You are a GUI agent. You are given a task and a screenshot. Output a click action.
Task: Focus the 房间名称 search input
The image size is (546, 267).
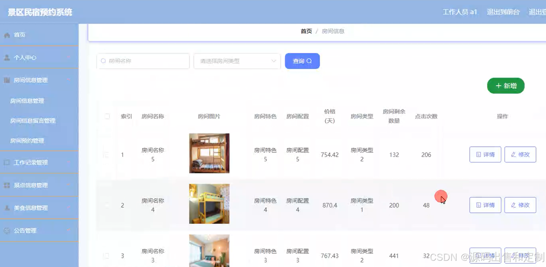(143, 61)
